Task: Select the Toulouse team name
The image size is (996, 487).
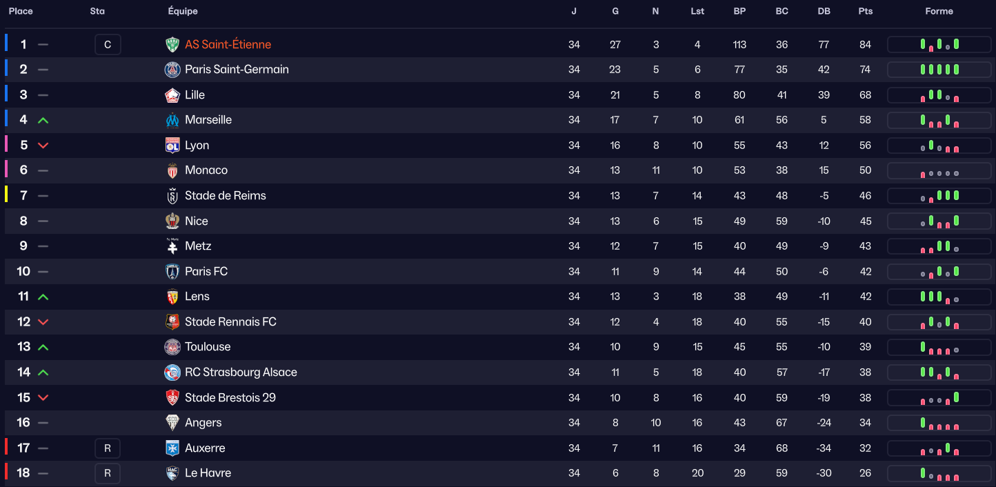Action: tap(208, 347)
